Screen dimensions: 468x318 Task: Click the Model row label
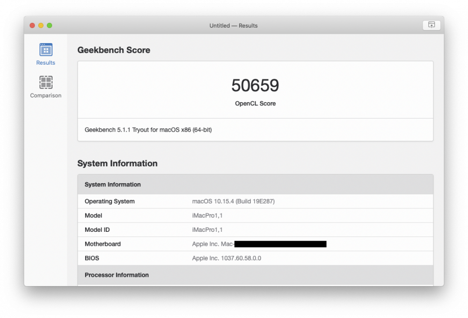coord(94,215)
